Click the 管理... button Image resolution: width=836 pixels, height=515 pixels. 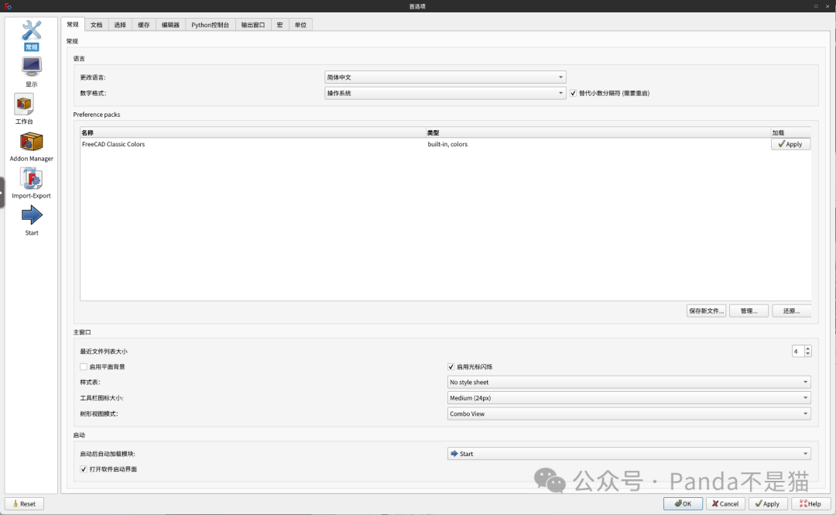point(749,311)
